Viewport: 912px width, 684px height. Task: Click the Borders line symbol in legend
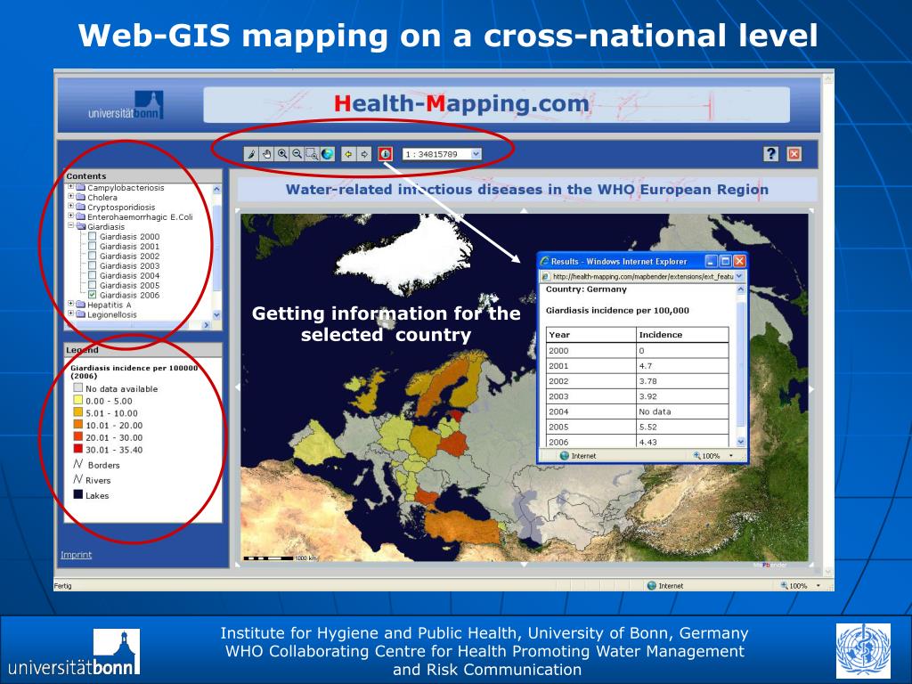click(x=78, y=464)
